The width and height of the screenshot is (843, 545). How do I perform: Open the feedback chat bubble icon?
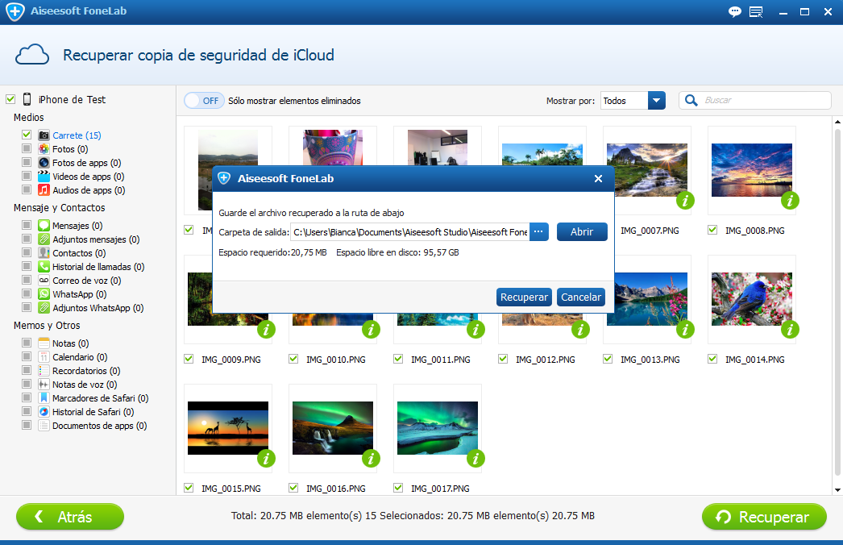(734, 12)
